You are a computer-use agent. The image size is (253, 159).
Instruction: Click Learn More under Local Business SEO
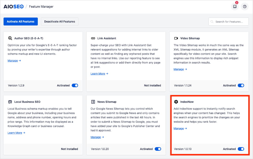15,133
